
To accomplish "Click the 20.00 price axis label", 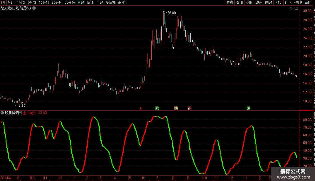I will pyautogui.click(x=307, y=56).
